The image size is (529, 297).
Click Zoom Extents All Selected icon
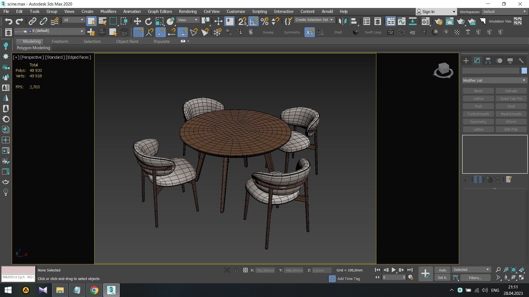tap(522, 270)
